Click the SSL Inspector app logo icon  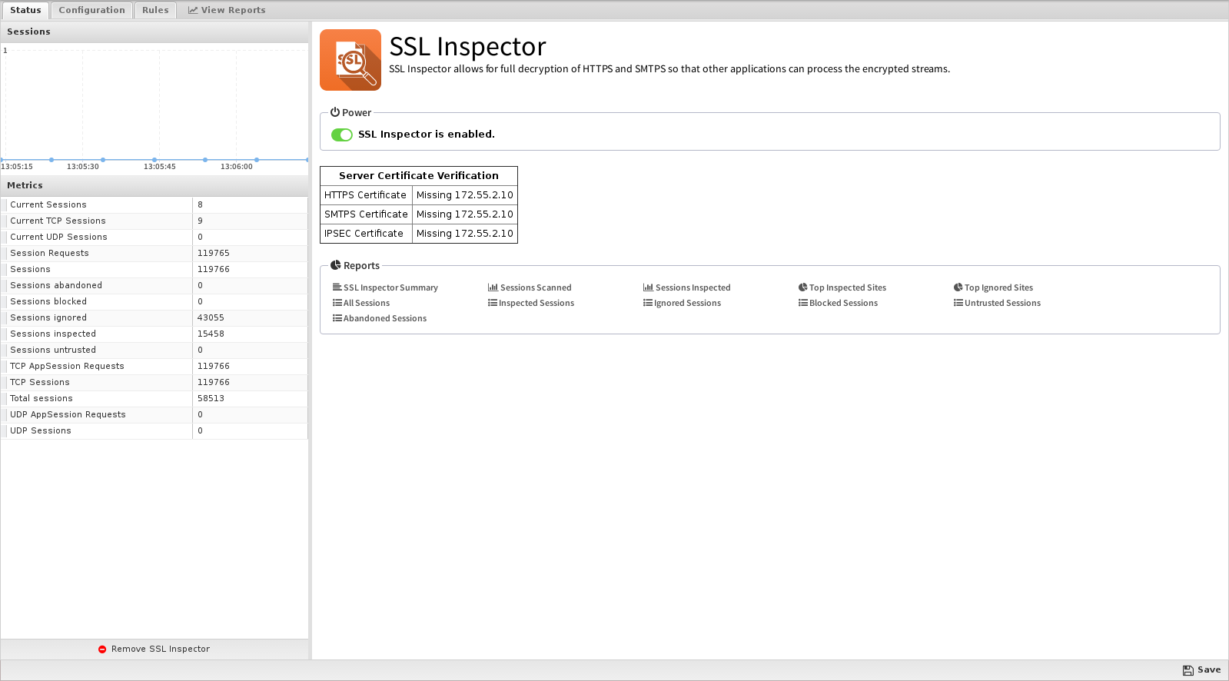coord(350,60)
